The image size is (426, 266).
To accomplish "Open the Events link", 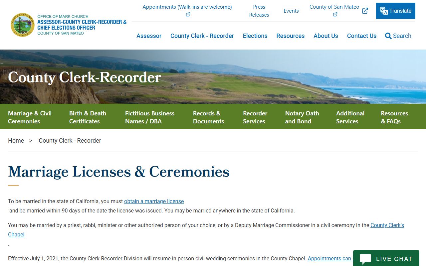I will point(291,11).
